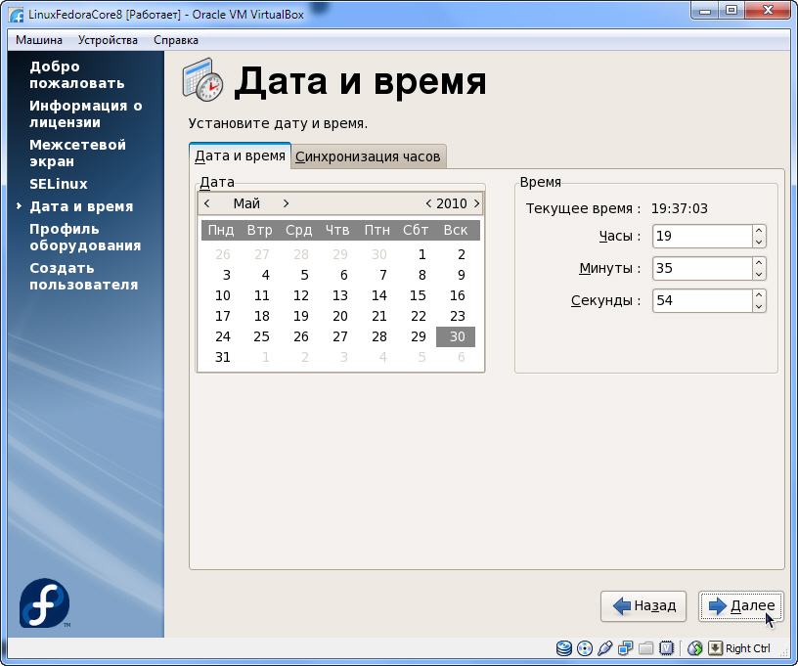Increase seconds with up arrow
798x666 pixels.
[759, 295]
